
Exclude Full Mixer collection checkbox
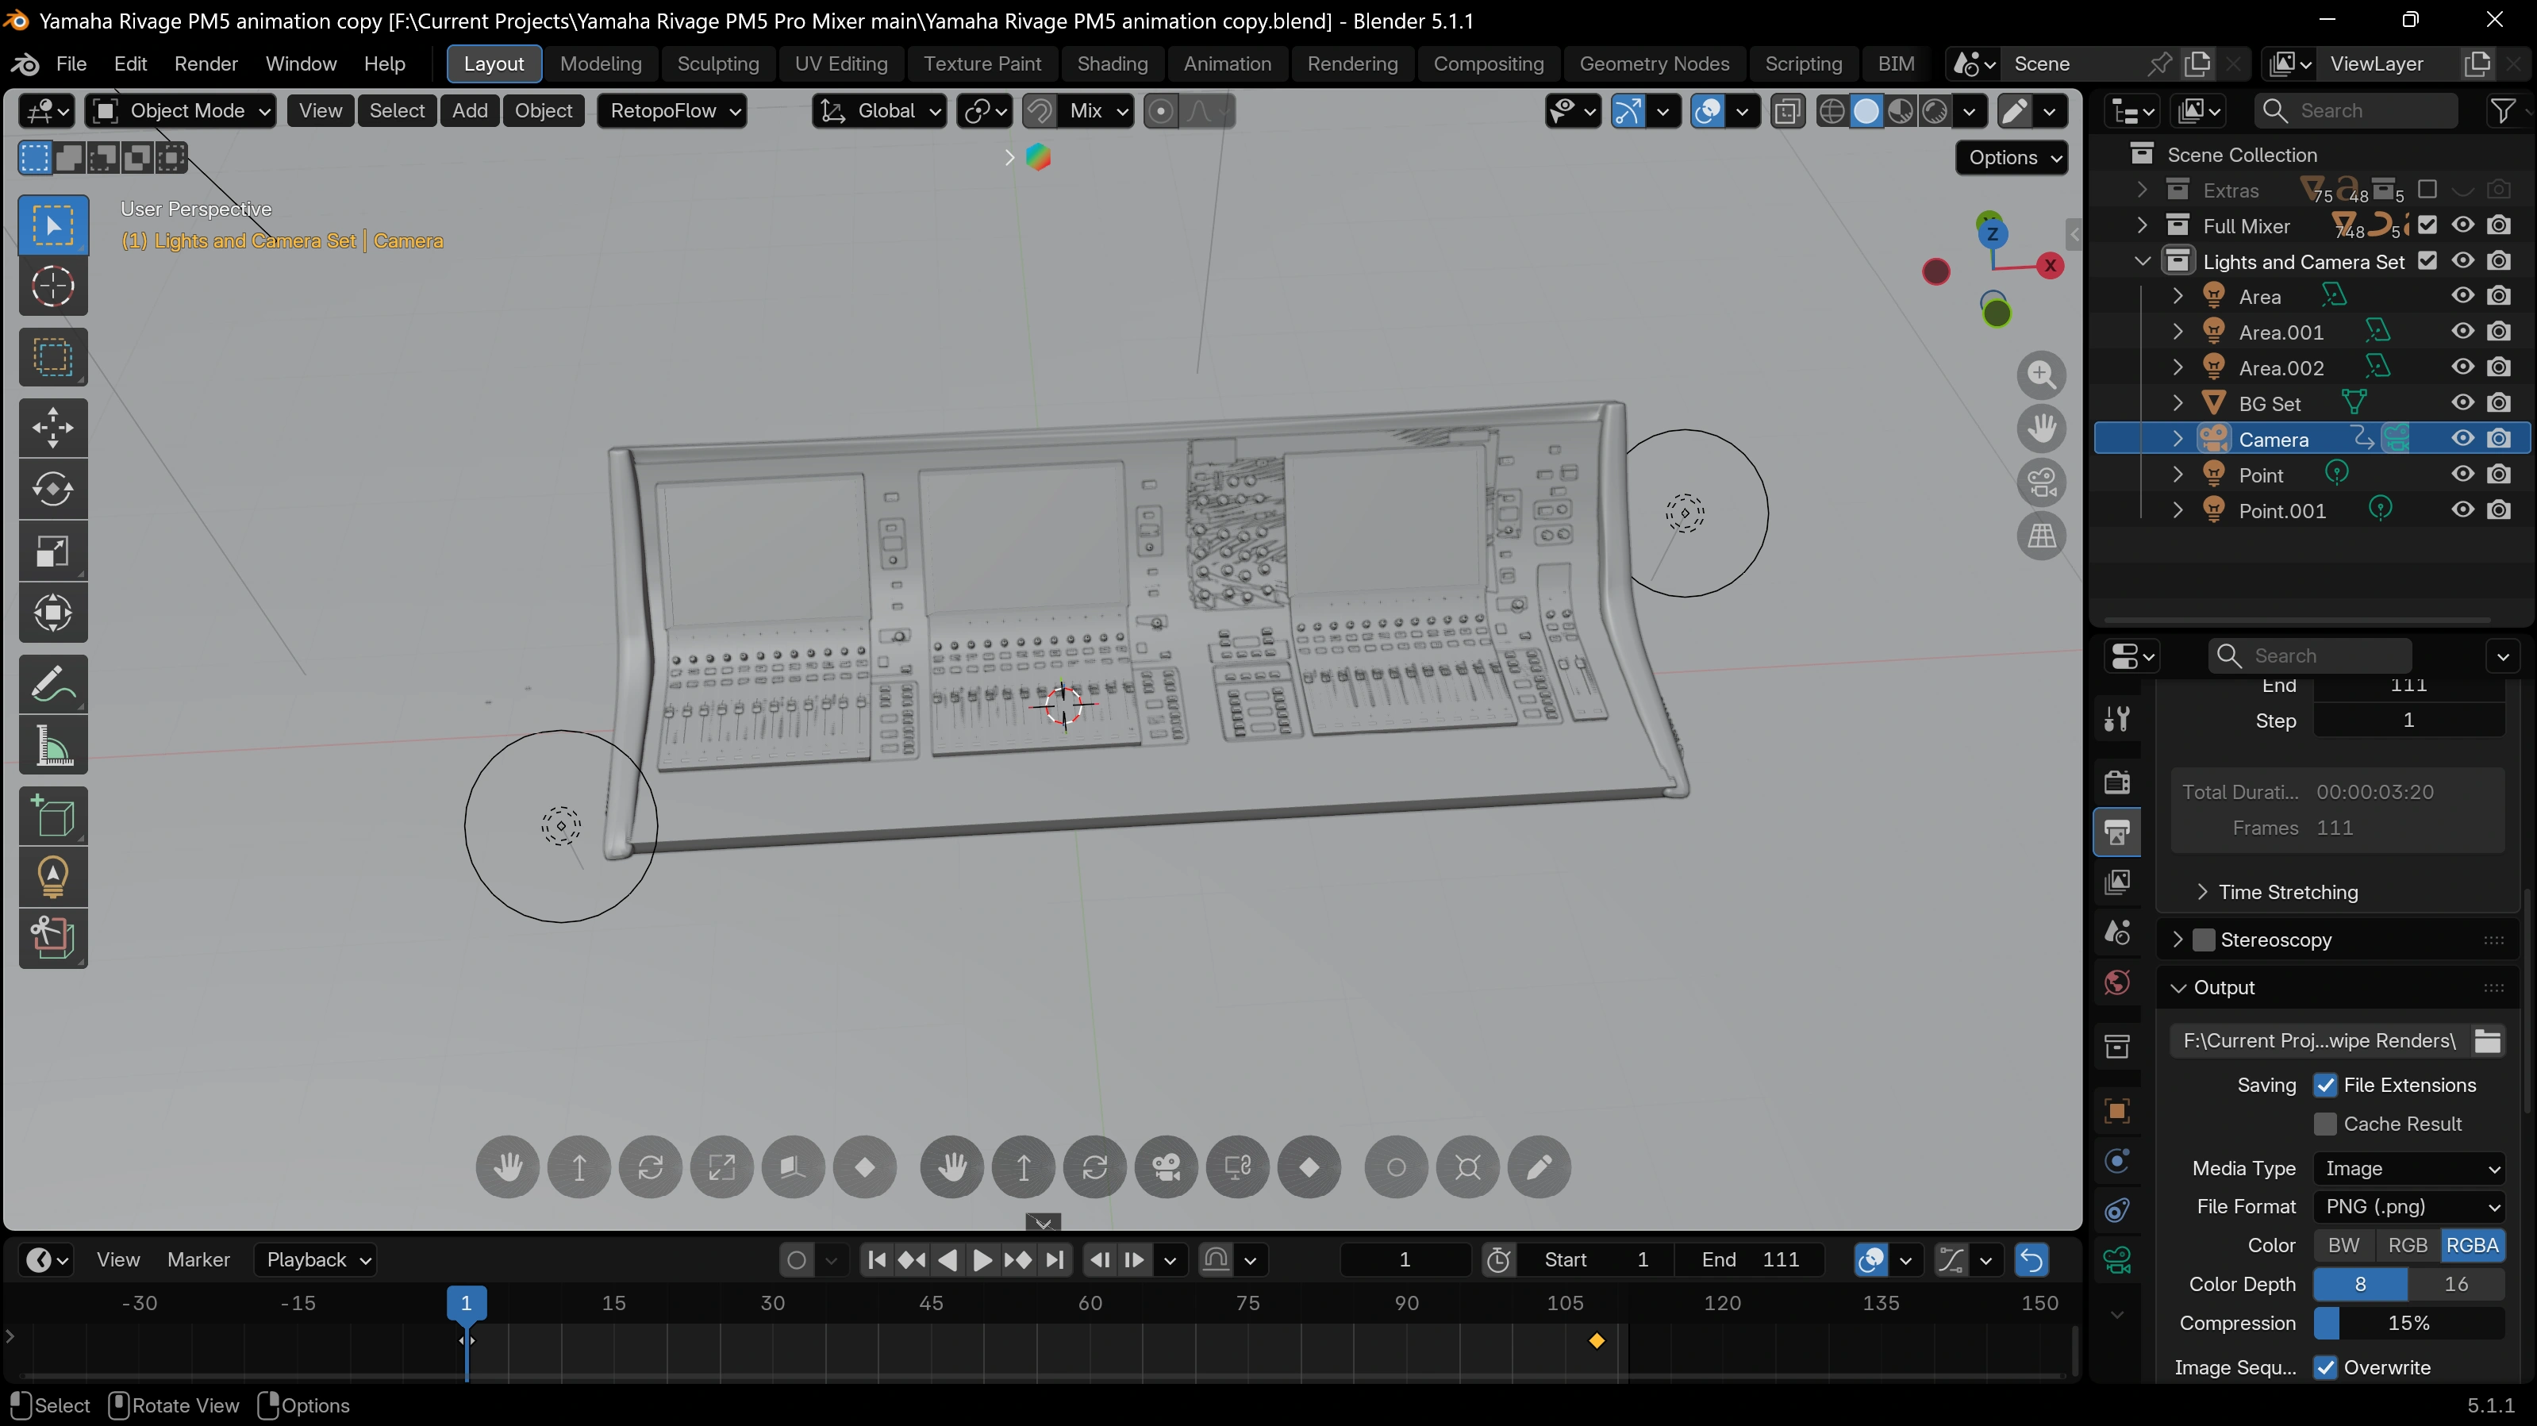click(x=2427, y=225)
